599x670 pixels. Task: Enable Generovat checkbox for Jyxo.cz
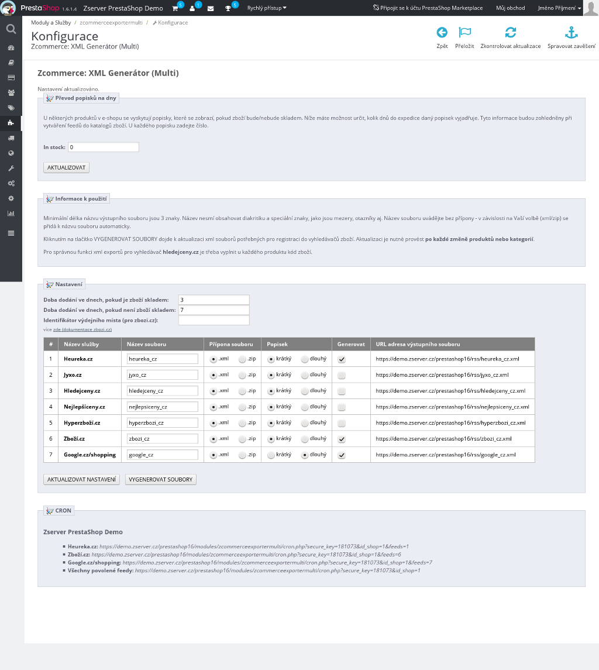[342, 375]
